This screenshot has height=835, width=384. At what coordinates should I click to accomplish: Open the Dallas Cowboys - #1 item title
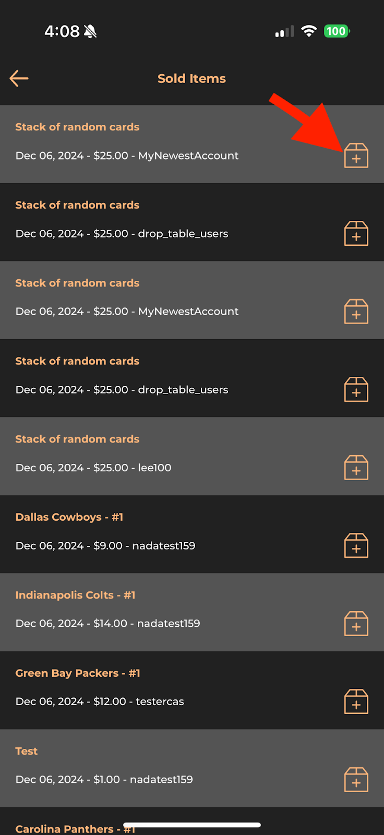click(x=69, y=517)
